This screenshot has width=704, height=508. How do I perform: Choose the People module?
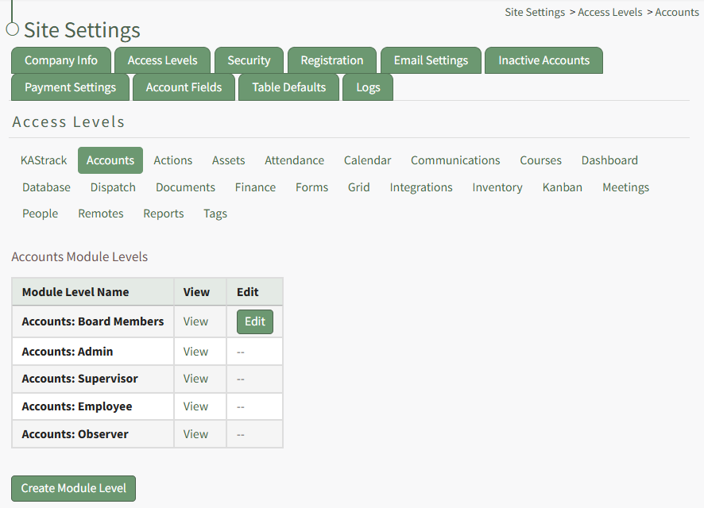41,214
